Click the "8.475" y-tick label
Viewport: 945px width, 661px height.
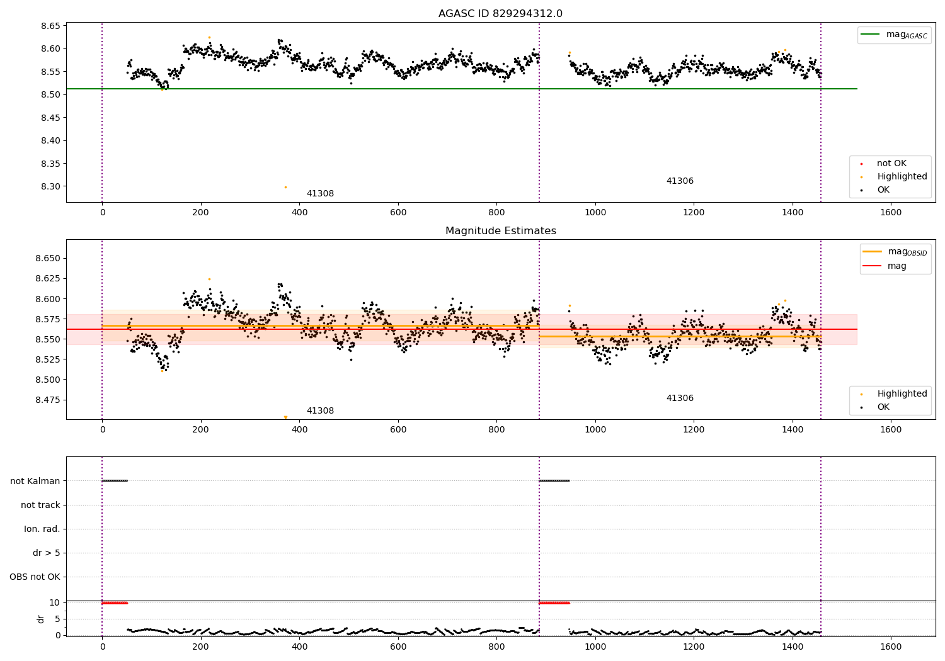[48, 400]
